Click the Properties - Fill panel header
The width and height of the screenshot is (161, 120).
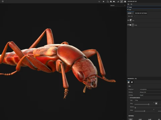pyautogui.click(x=132, y=79)
